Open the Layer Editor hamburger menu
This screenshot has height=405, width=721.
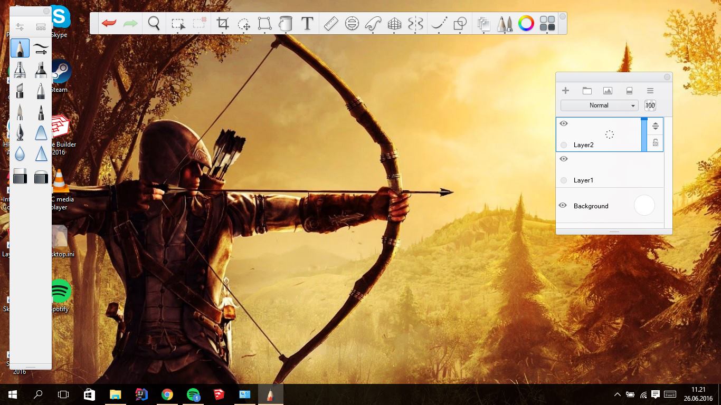point(650,91)
